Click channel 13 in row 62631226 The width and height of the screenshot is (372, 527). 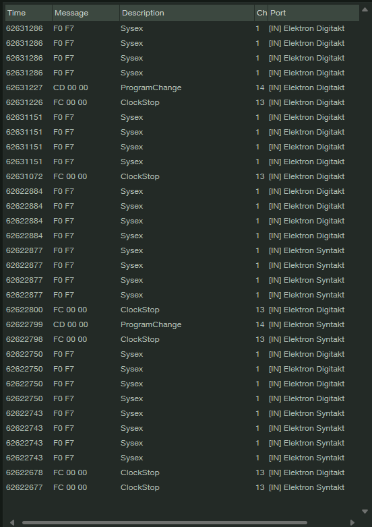coord(260,102)
